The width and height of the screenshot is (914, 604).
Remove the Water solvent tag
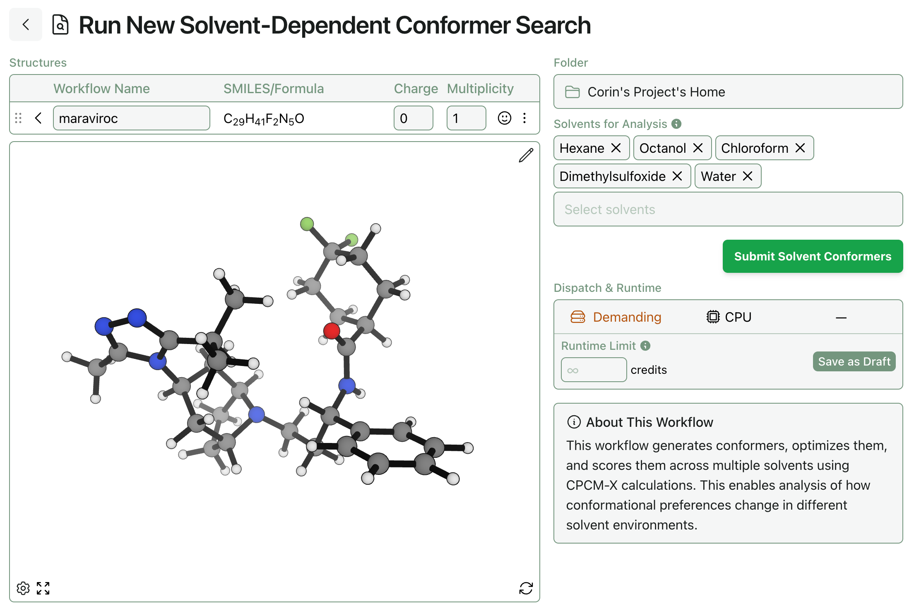tap(748, 176)
